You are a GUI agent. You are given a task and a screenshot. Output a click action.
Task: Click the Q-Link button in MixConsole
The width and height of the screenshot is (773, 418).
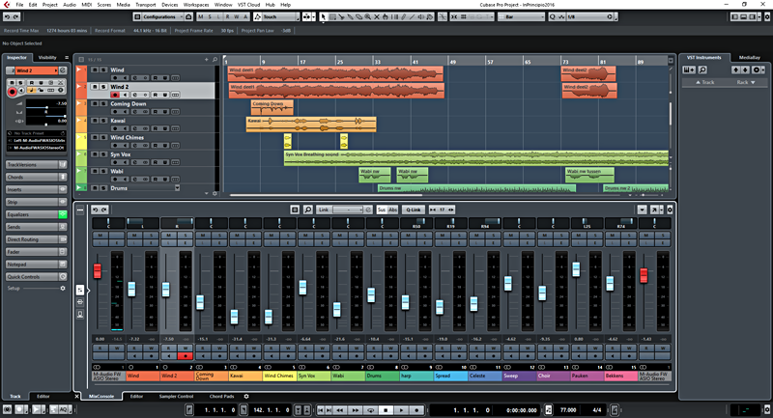tap(414, 209)
